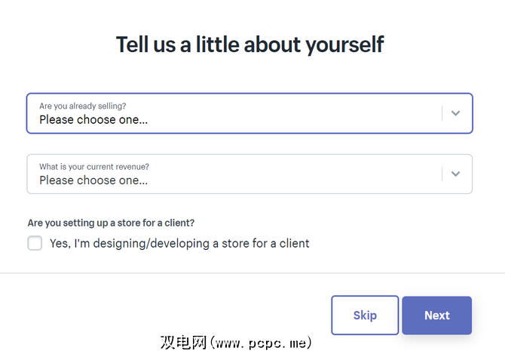Select "Please choose one..." text in revenue field

[x=93, y=180]
